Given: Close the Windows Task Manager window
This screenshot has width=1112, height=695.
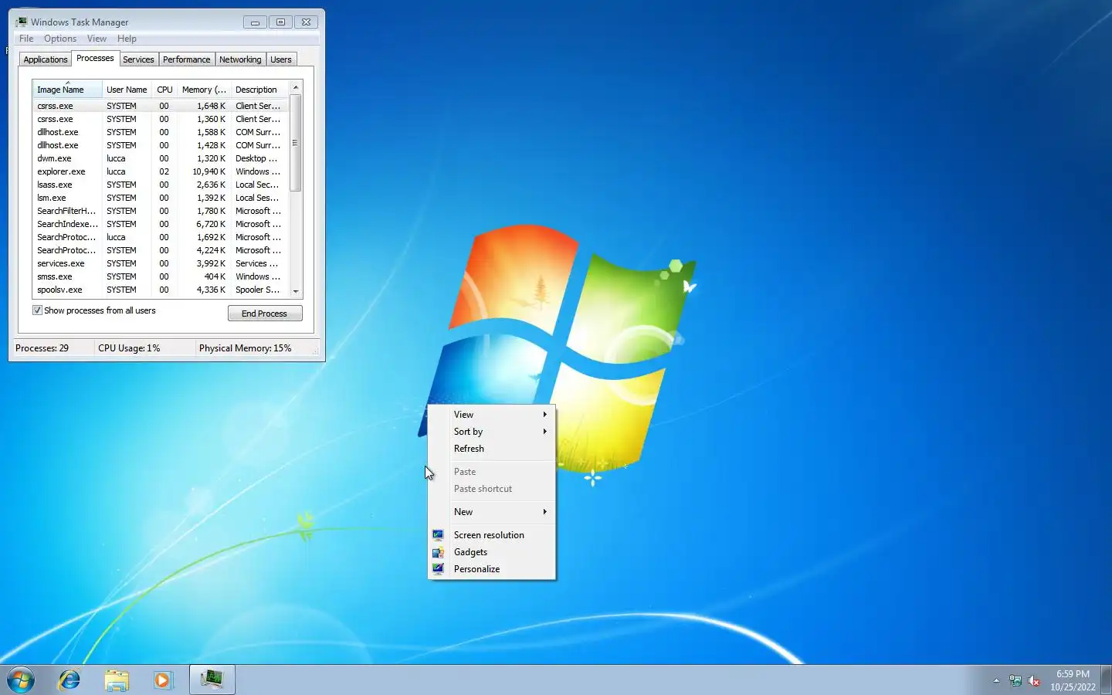Looking at the screenshot, I should click(x=307, y=22).
